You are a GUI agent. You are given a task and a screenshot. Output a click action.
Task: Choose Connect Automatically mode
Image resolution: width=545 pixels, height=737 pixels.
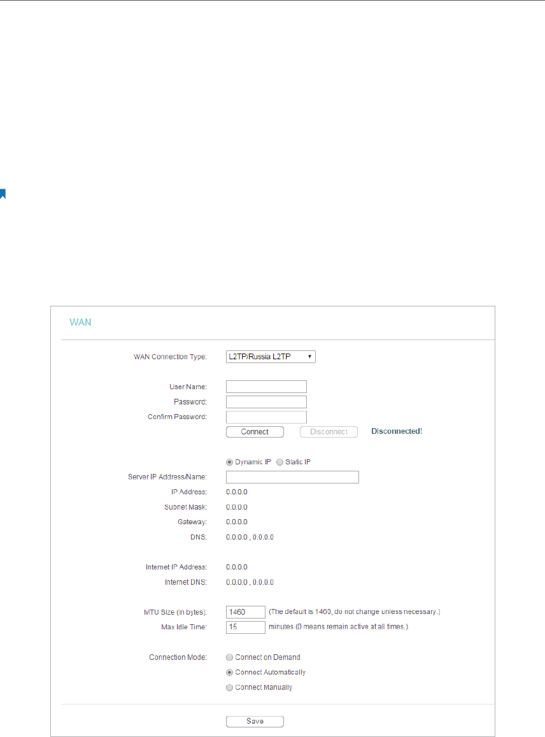(x=229, y=673)
